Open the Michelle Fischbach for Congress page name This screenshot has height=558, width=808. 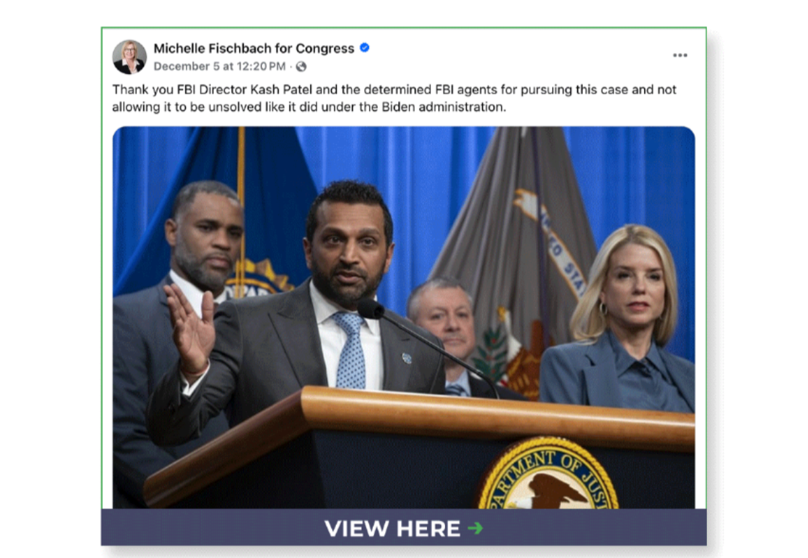pos(254,48)
